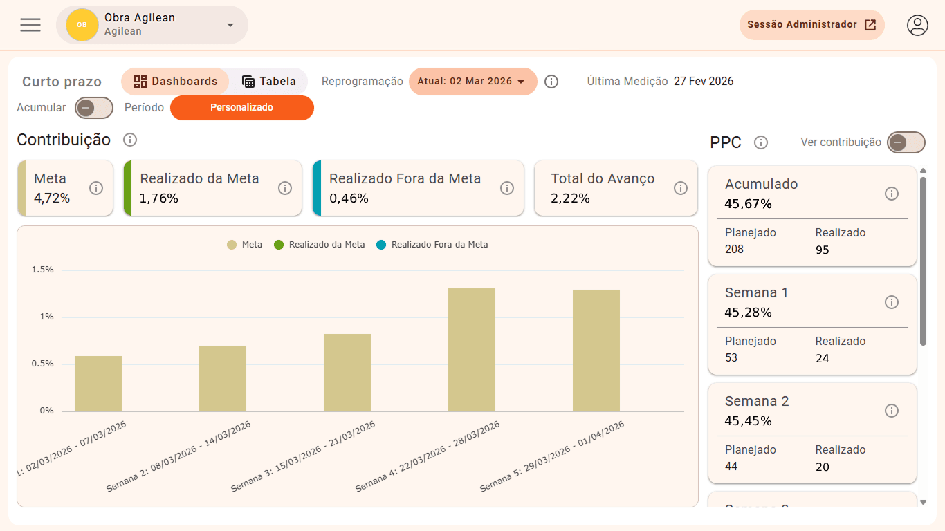Click info icon on Realizado Fora da Meta card
The height and width of the screenshot is (531, 945).
(507, 188)
